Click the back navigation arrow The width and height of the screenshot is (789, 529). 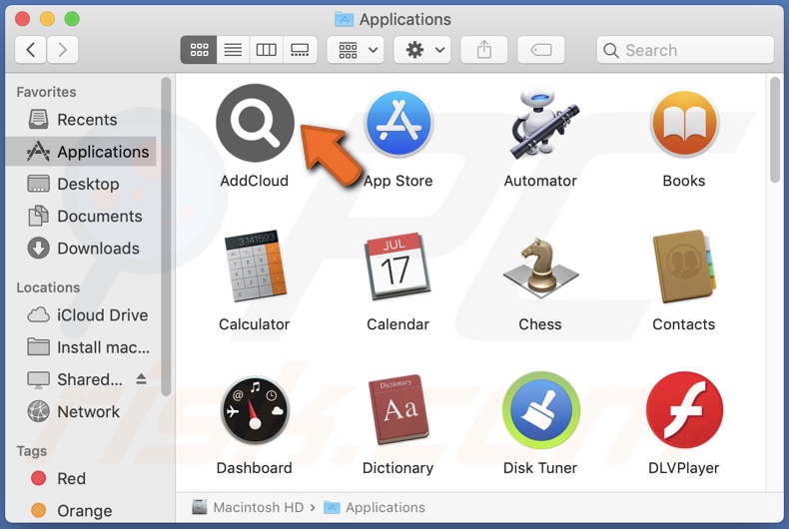(31, 50)
